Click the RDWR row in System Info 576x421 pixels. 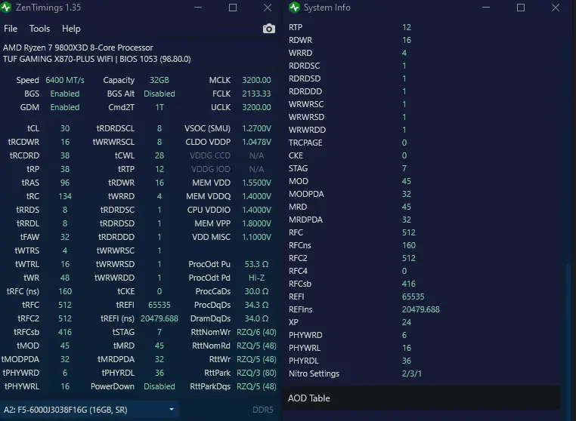point(423,40)
